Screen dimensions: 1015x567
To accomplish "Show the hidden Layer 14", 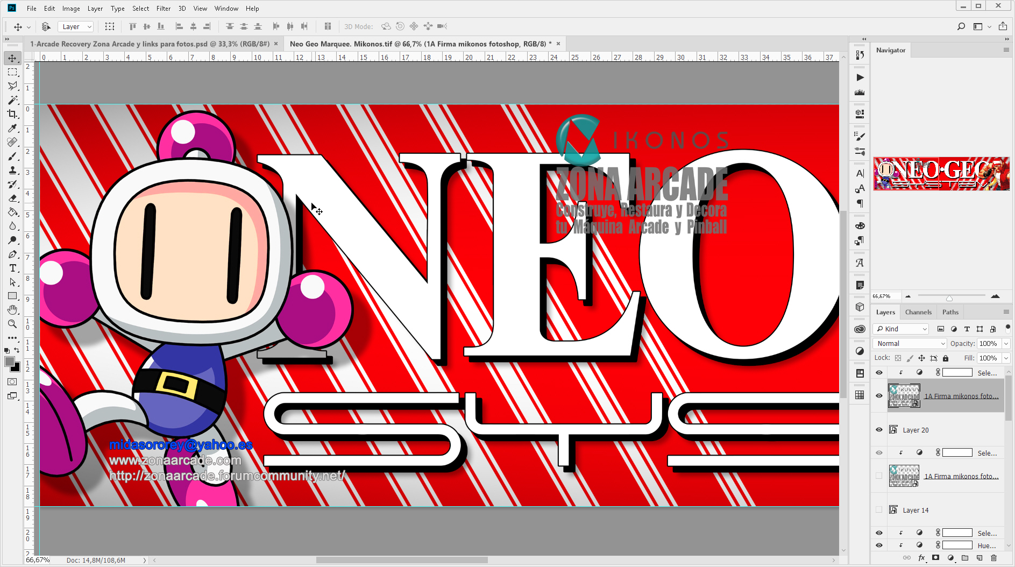I will tap(879, 509).
